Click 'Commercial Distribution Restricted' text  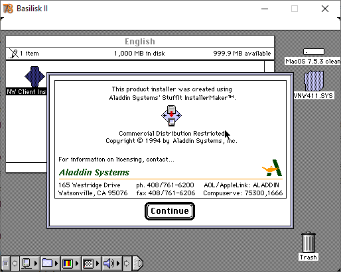[172, 133]
